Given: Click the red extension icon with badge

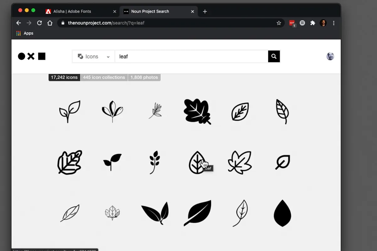Looking at the screenshot, I should click(292, 23).
